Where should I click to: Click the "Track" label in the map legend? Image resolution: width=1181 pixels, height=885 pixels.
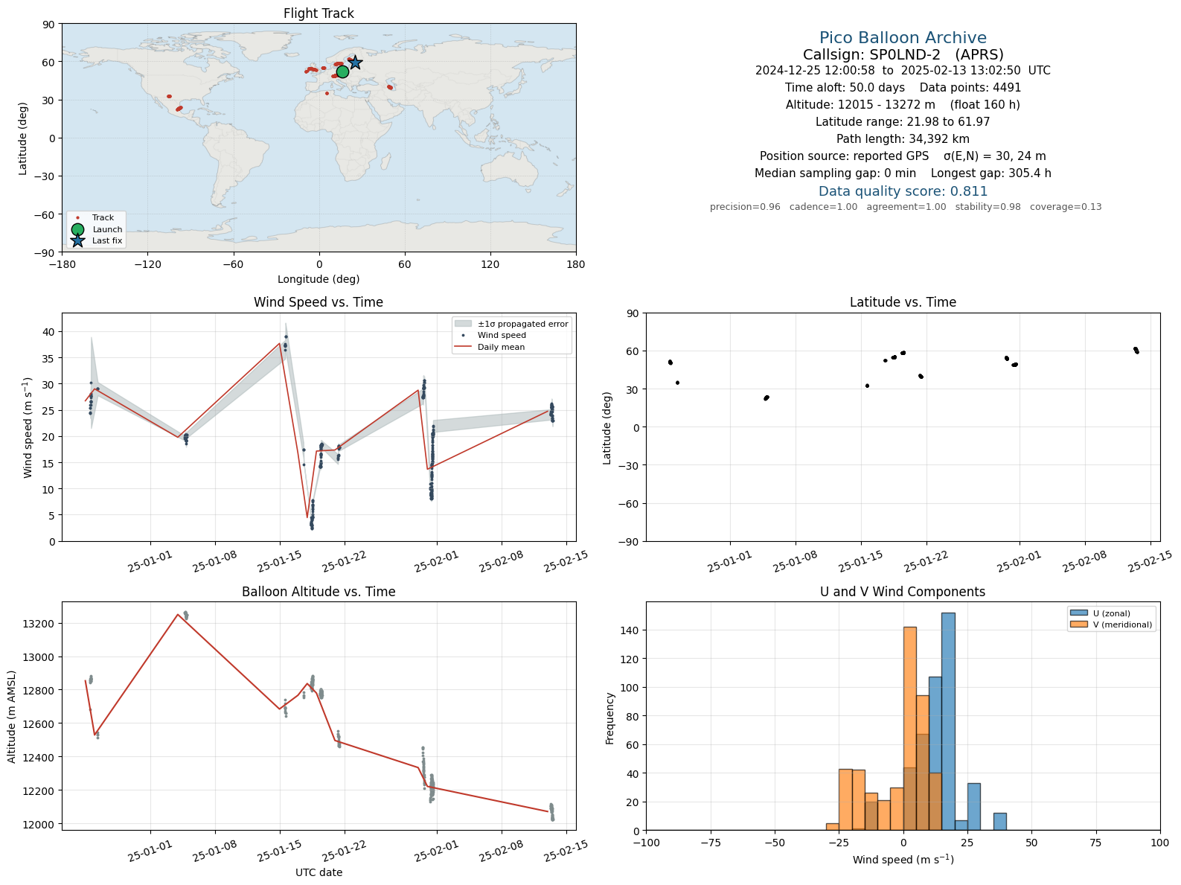(x=103, y=218)
